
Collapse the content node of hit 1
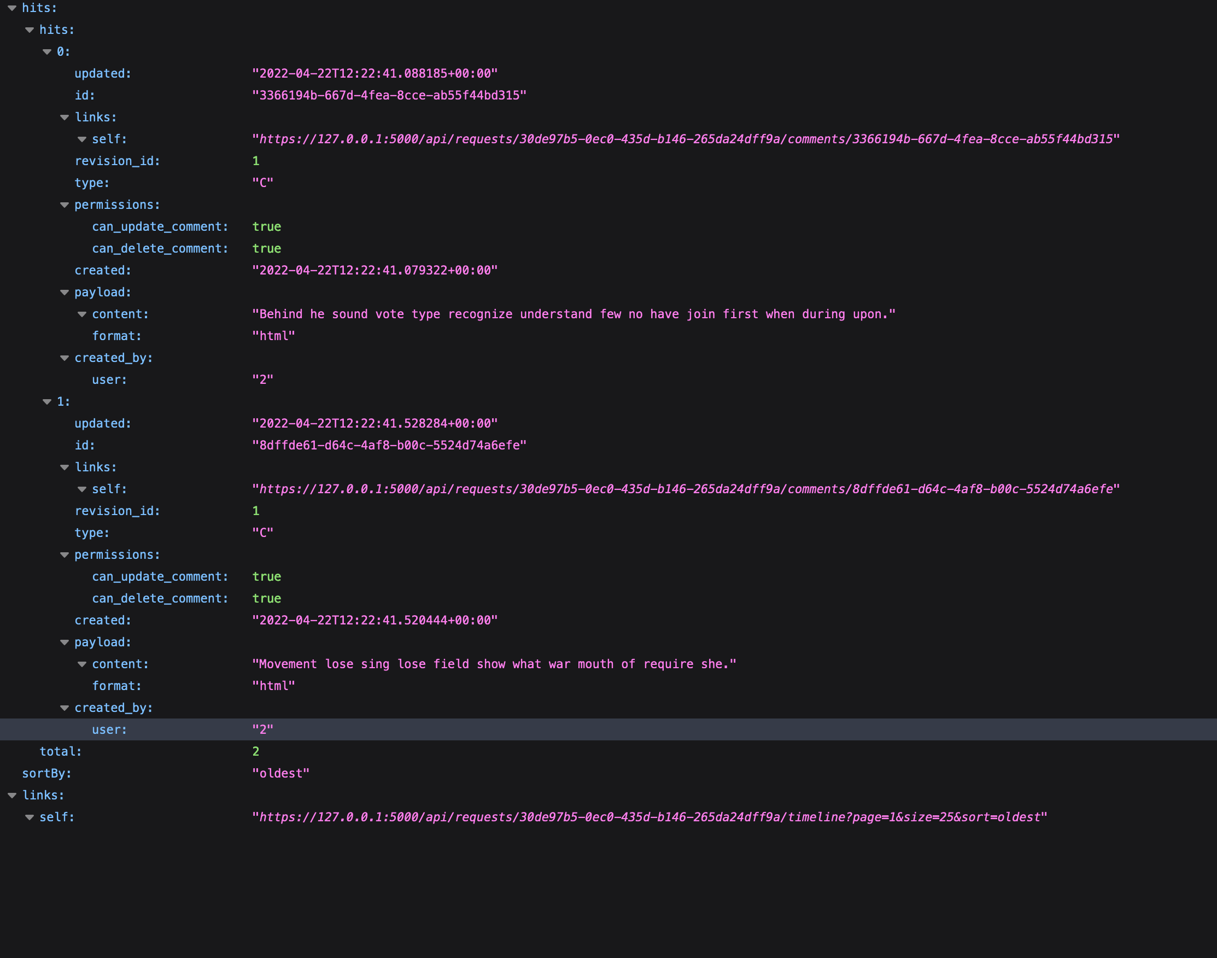click(x=82, y=663)
